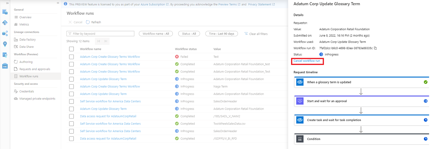Screen dimensions: 432x149
Task: Select checkbox for the Naga Term row
Action: (71, 87)
